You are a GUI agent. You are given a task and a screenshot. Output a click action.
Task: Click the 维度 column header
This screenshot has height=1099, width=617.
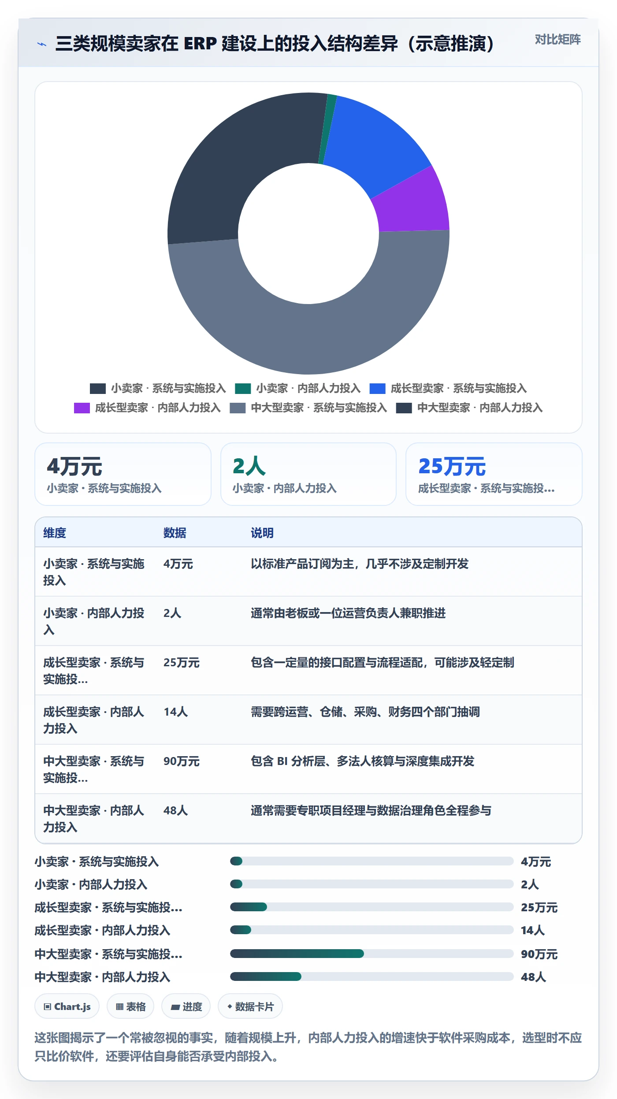click(x=55, y=533)
